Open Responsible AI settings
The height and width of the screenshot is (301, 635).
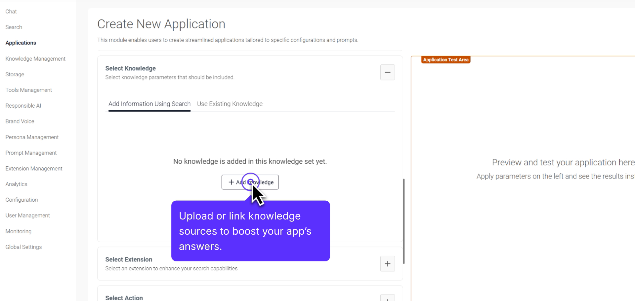23,105
